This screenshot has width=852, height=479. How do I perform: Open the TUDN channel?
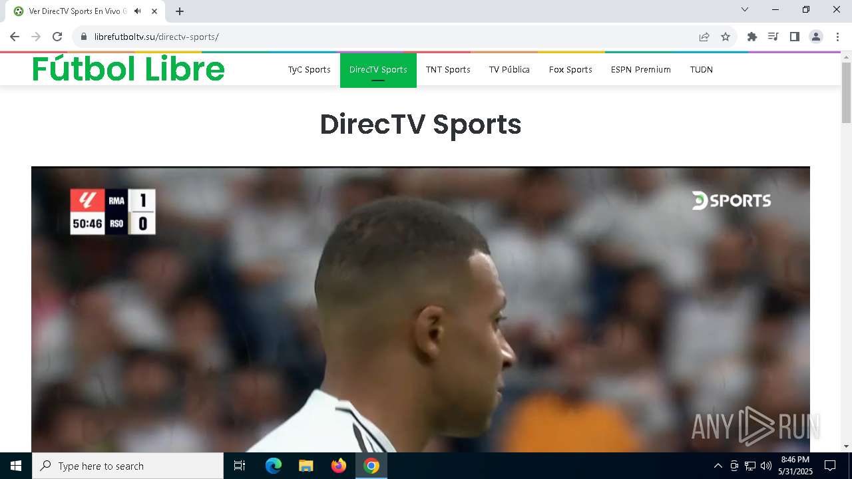[x=702, y=69]
